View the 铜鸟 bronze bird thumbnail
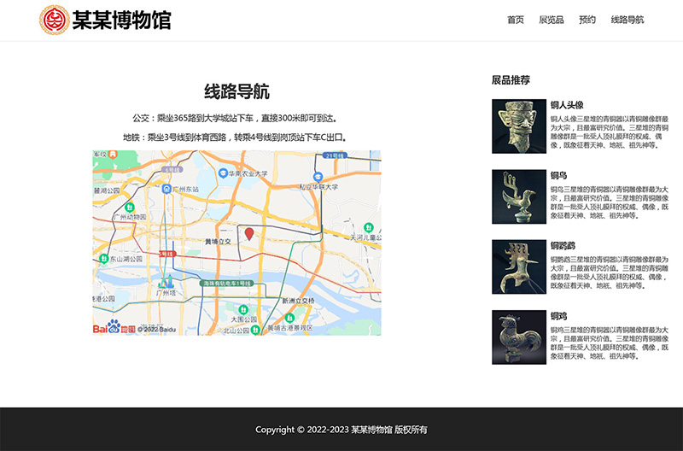 (518, 196)
